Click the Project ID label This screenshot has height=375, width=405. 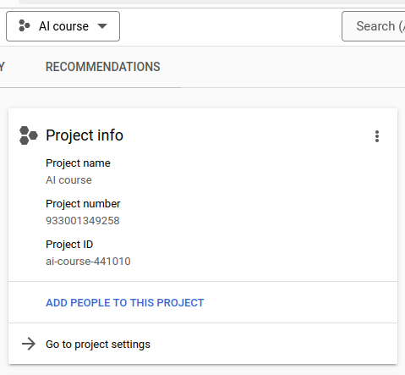(x=69, y=245)
